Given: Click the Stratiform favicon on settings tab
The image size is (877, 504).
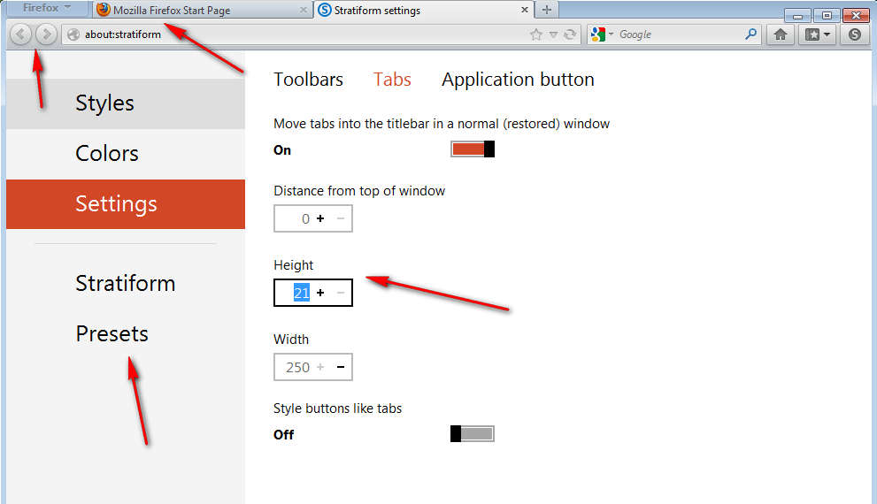Looking at the screenshot, I should tap(325, 10).
